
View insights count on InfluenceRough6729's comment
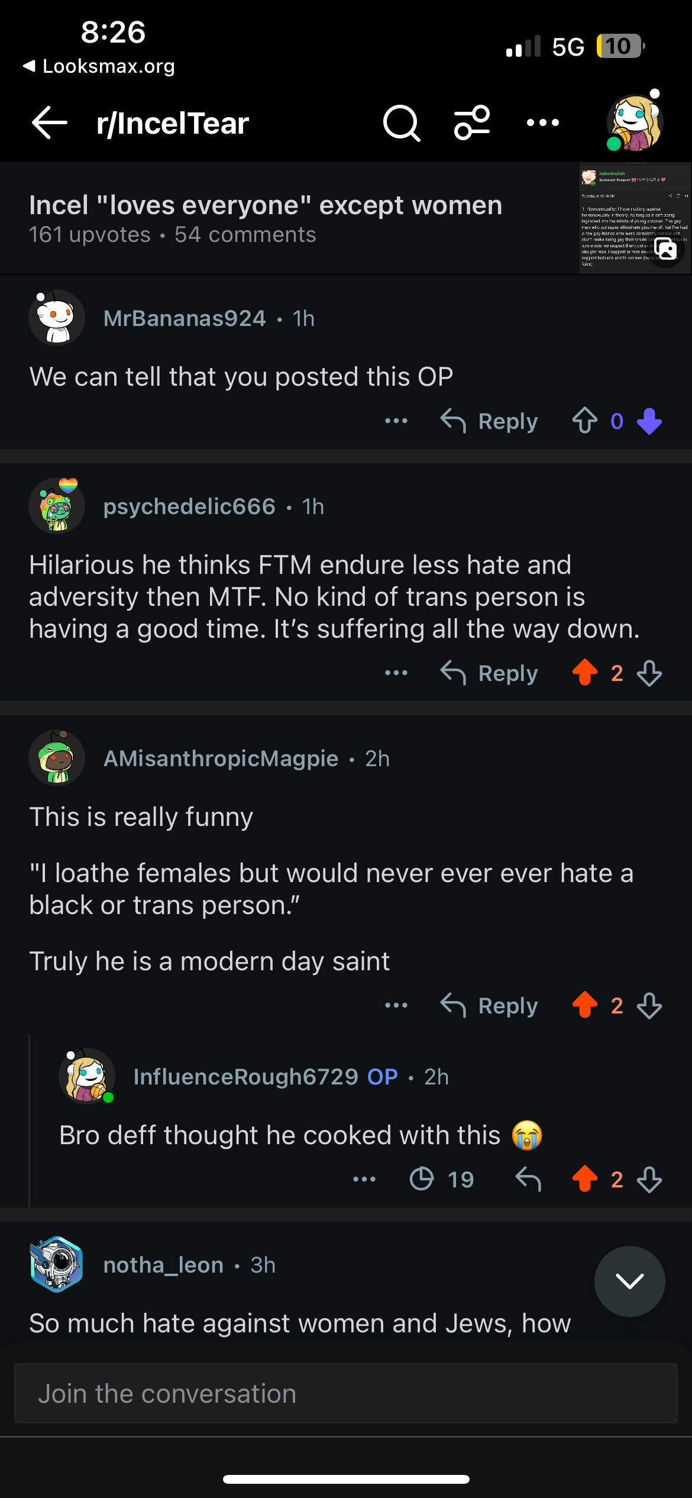[x=441, y=1180]
